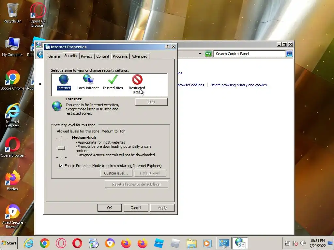Open the media player taskbar icon
Image resolution: width=334 pixels, height=250 pixels.
point(207,243)
